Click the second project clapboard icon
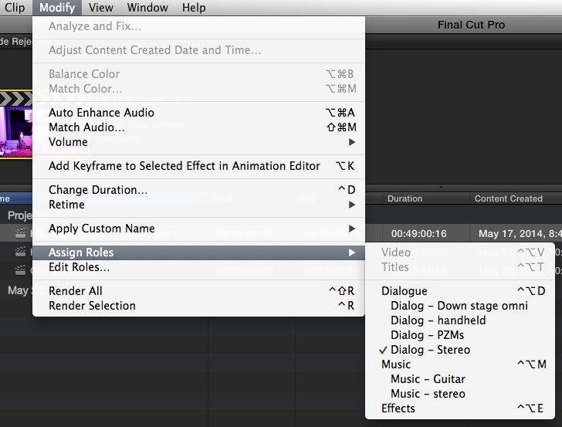The height and width of the screenshot is (427, 562). (x=20, y=252)
